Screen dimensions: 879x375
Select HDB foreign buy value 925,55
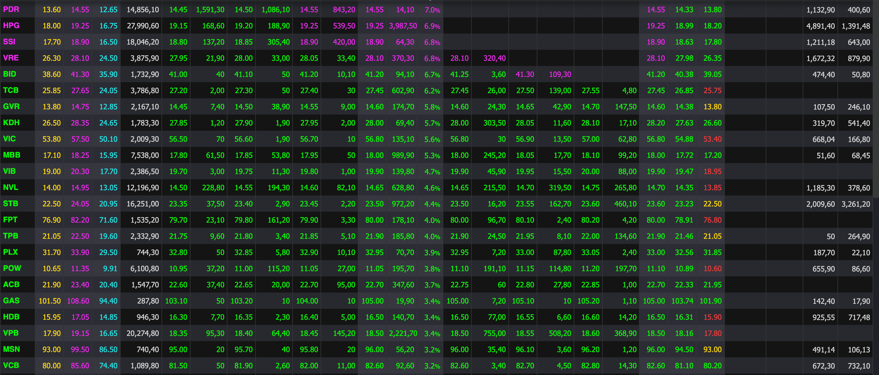(824, 317)
